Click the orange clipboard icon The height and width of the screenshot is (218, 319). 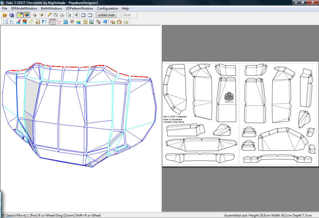pos(119,22)
